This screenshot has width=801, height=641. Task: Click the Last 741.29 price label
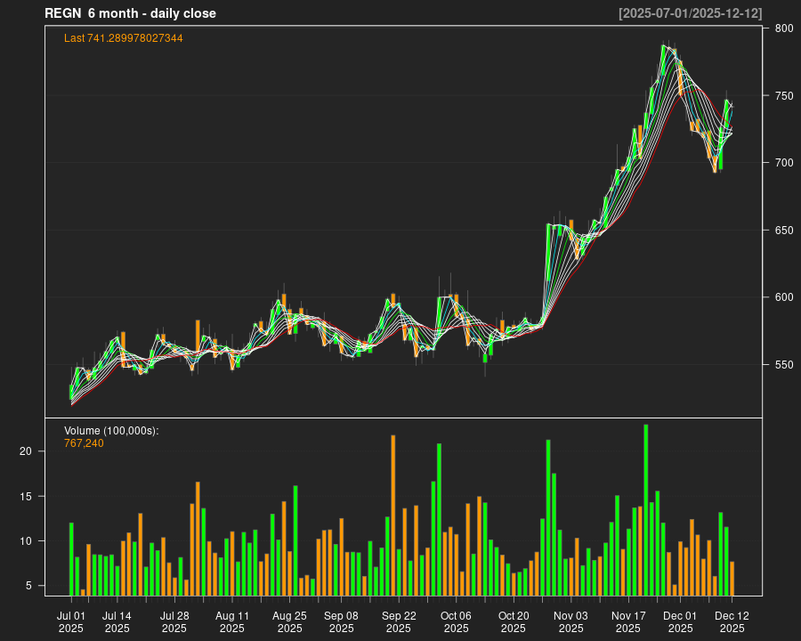coord(124,38)
